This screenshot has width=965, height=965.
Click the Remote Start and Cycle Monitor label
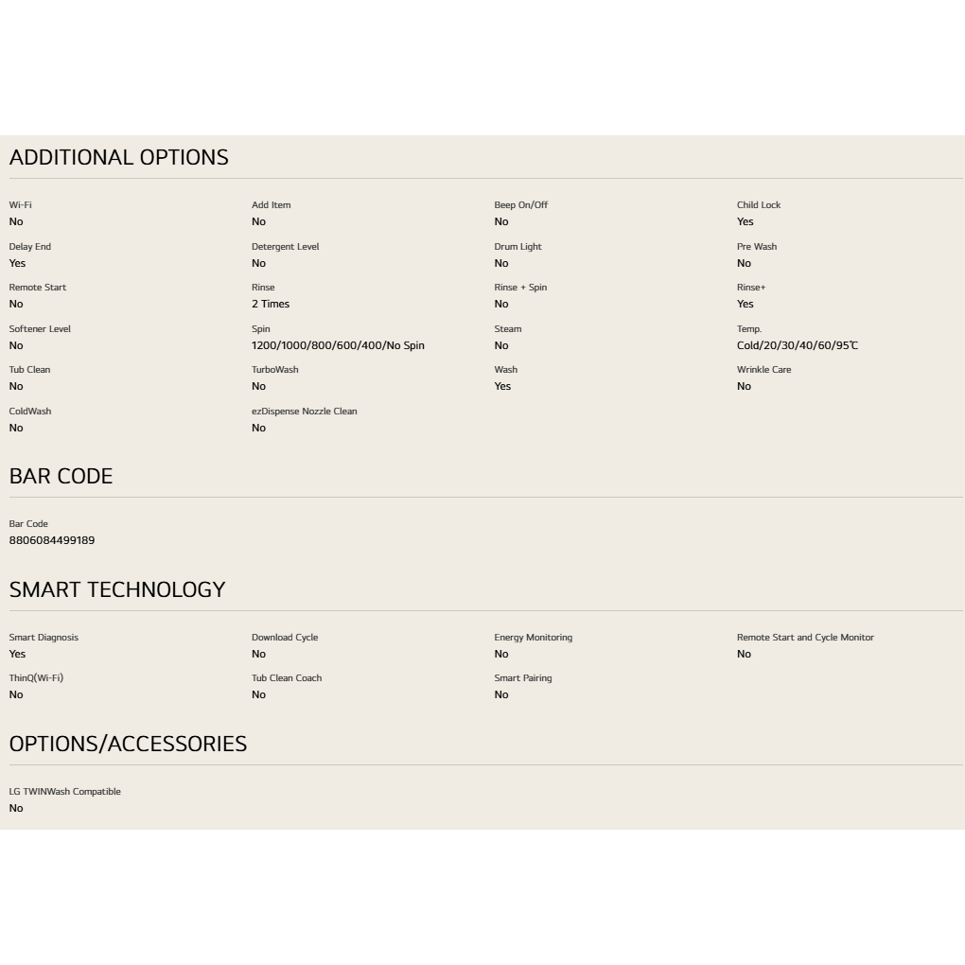805,638
